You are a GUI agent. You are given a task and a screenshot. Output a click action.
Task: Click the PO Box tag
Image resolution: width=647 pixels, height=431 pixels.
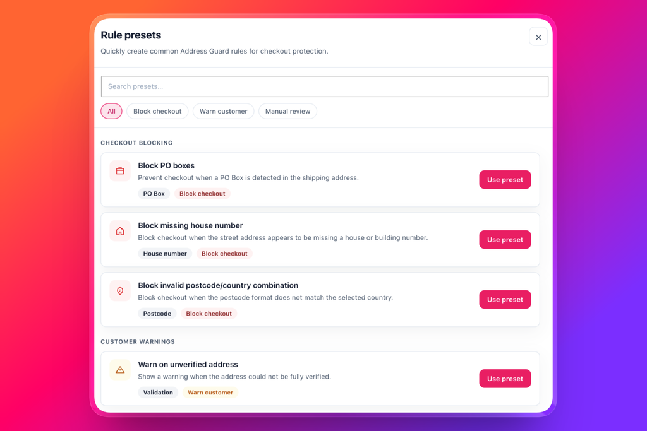(154, 194)
